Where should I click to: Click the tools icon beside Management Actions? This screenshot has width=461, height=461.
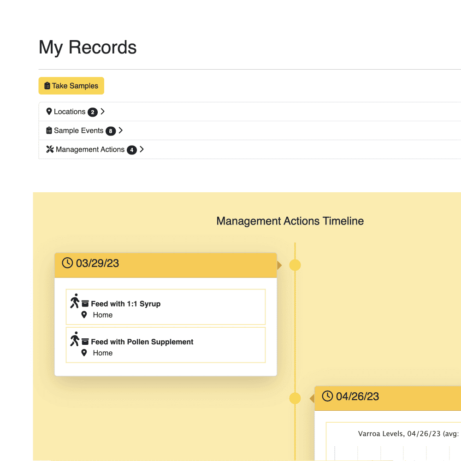pyautogui.click(x=50, y=149)
